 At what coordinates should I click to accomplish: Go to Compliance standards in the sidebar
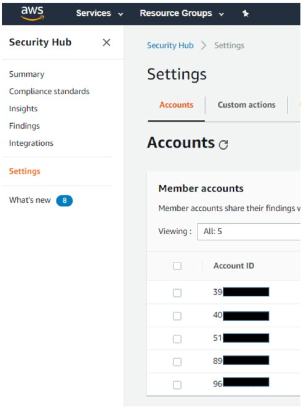point(49,91)
